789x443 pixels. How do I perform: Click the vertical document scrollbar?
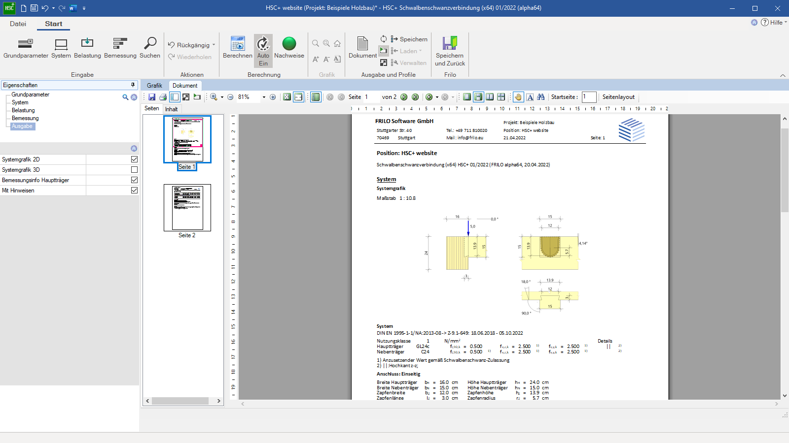pyautogui.click(x=785, y=170)
